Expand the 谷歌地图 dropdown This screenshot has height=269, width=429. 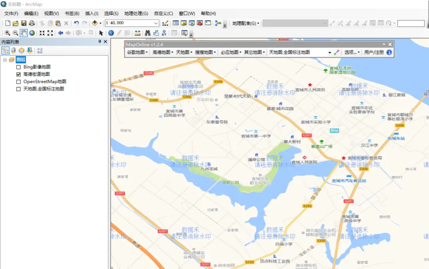click(x=137, y=52)
